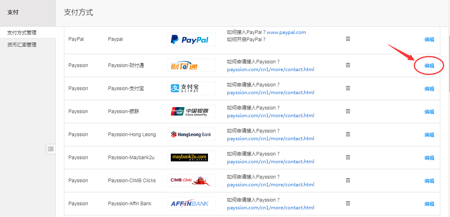Open the Payssion contact link in Maybank2u row
The image size is (450, 217).
[270, 162]
